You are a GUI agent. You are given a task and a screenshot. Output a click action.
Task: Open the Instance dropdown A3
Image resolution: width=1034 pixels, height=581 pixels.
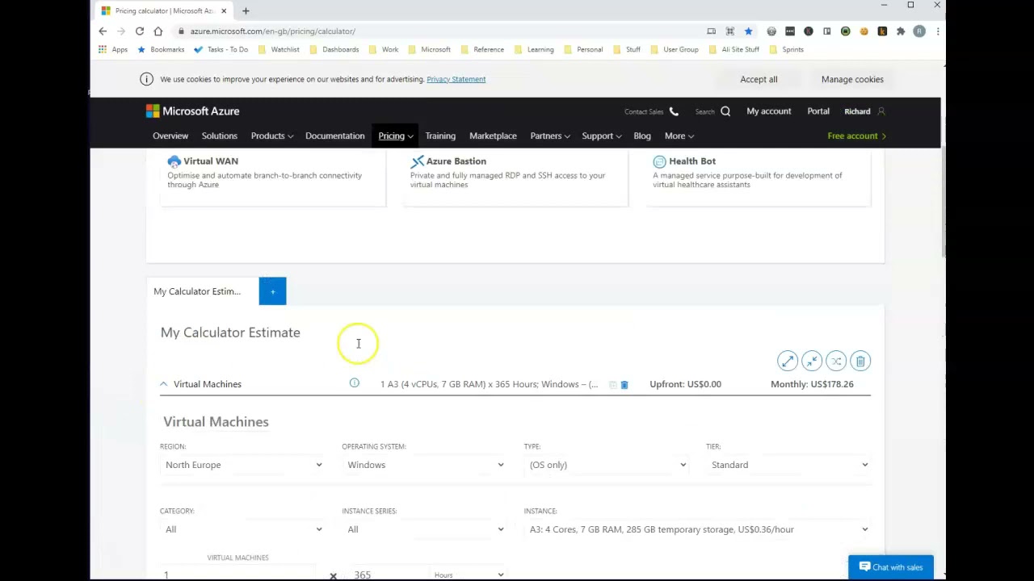click(698, 529)
